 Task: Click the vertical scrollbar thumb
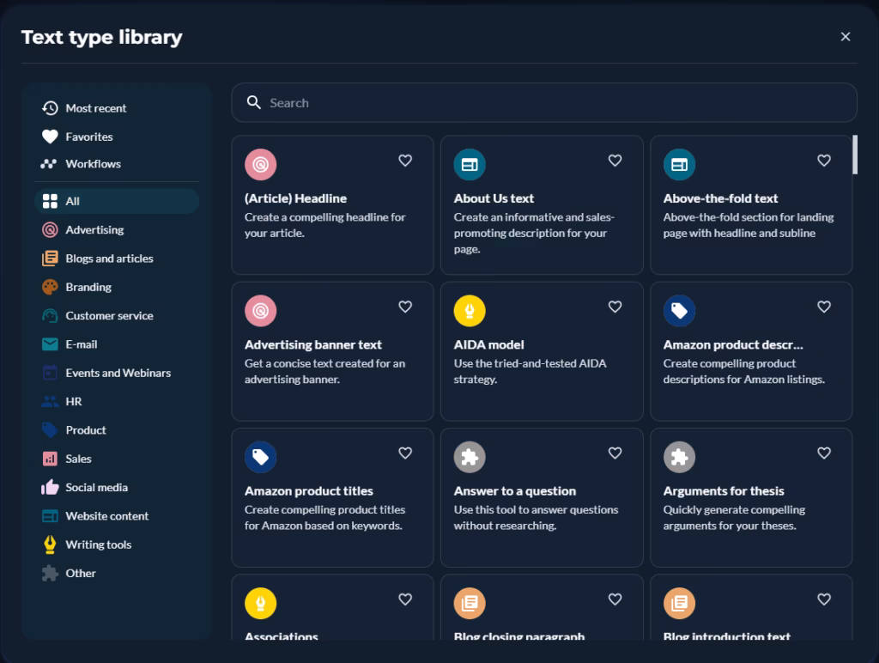854,155
